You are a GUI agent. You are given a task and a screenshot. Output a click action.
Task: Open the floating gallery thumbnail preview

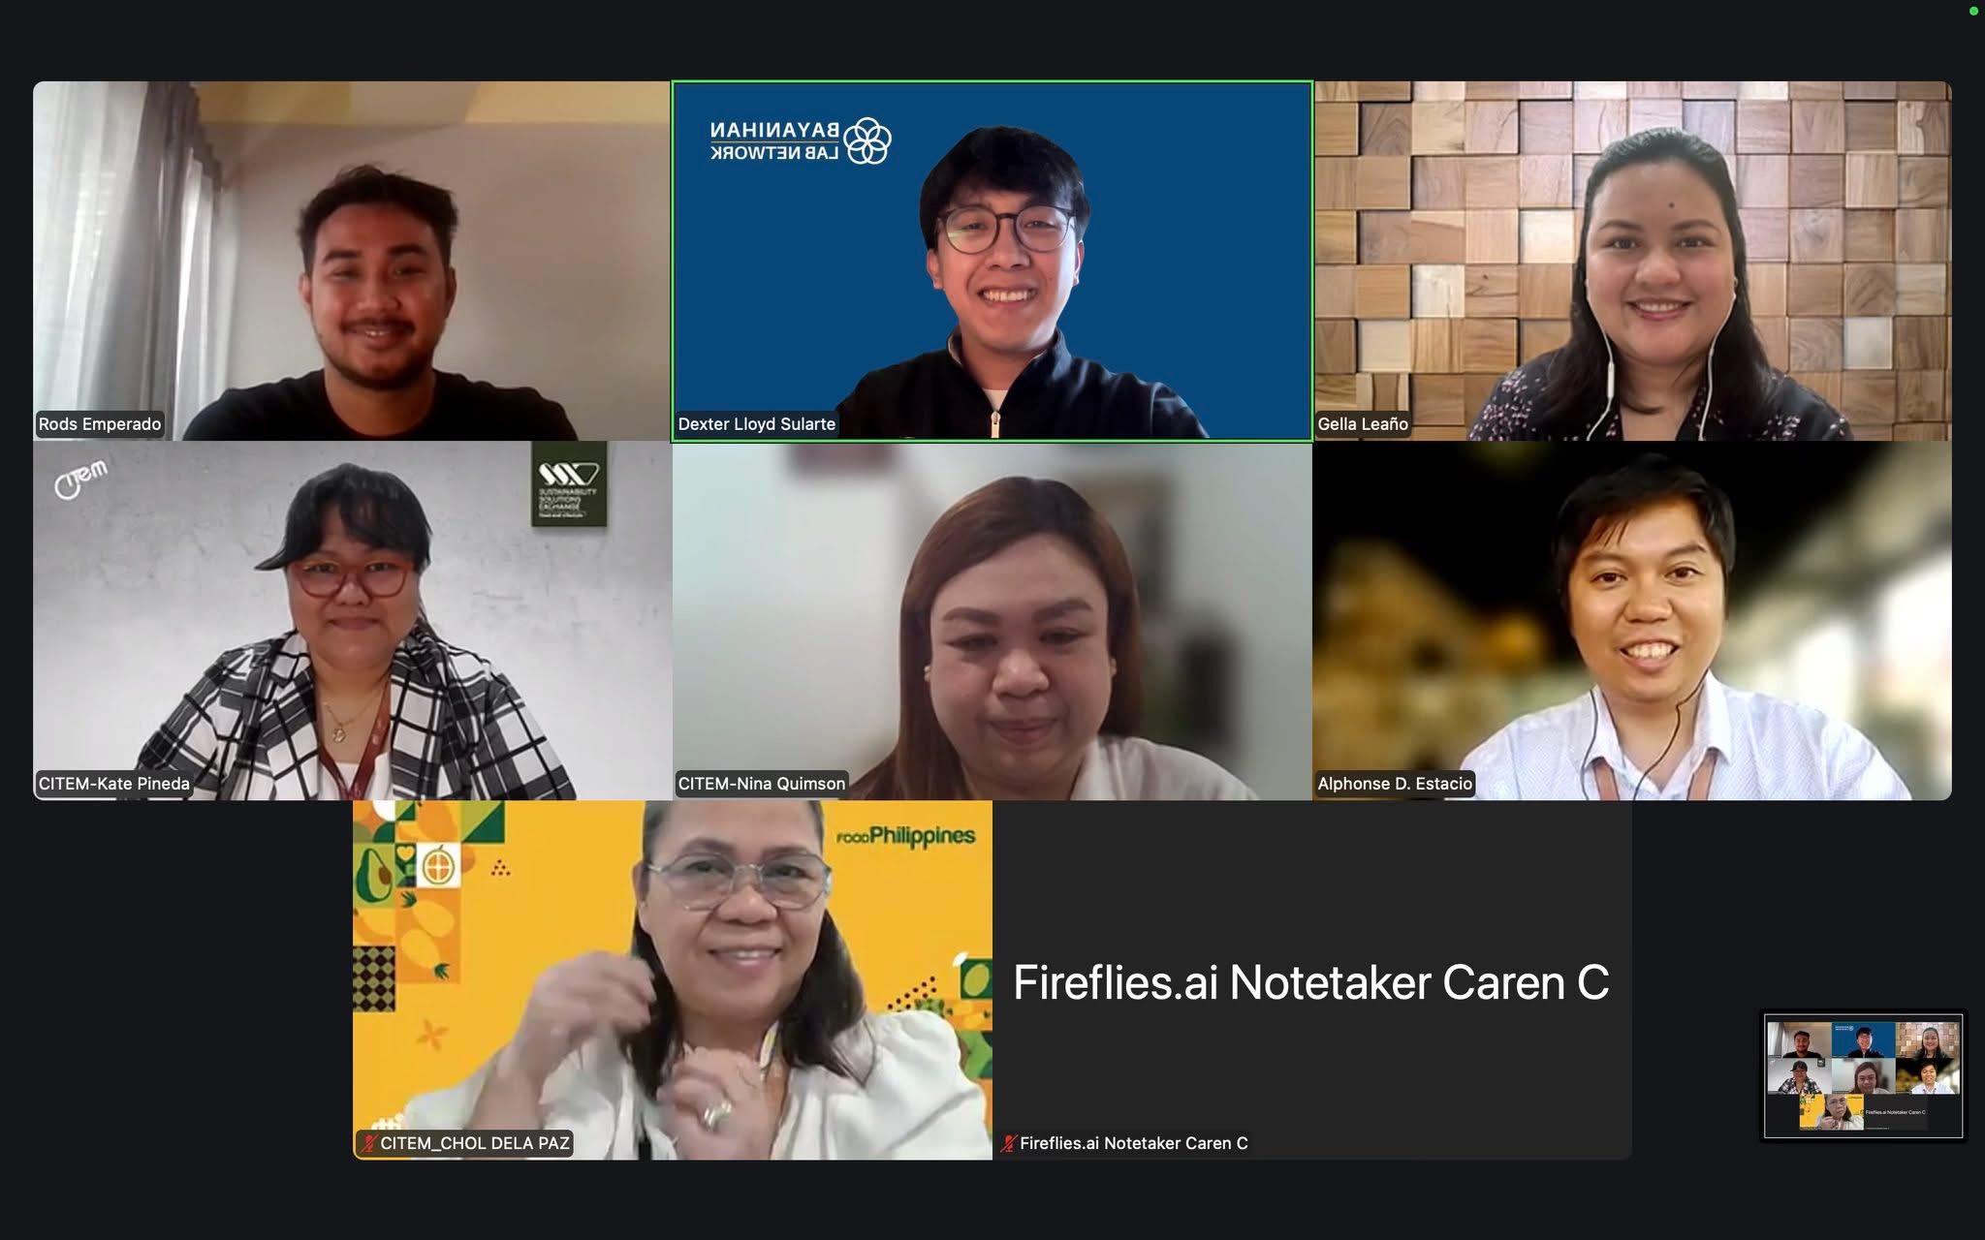pos(1863,1075)
